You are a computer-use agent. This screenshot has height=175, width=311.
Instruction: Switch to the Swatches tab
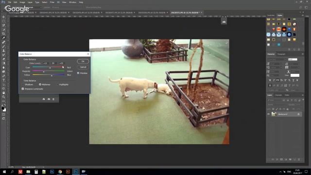(x=271, y=15)
